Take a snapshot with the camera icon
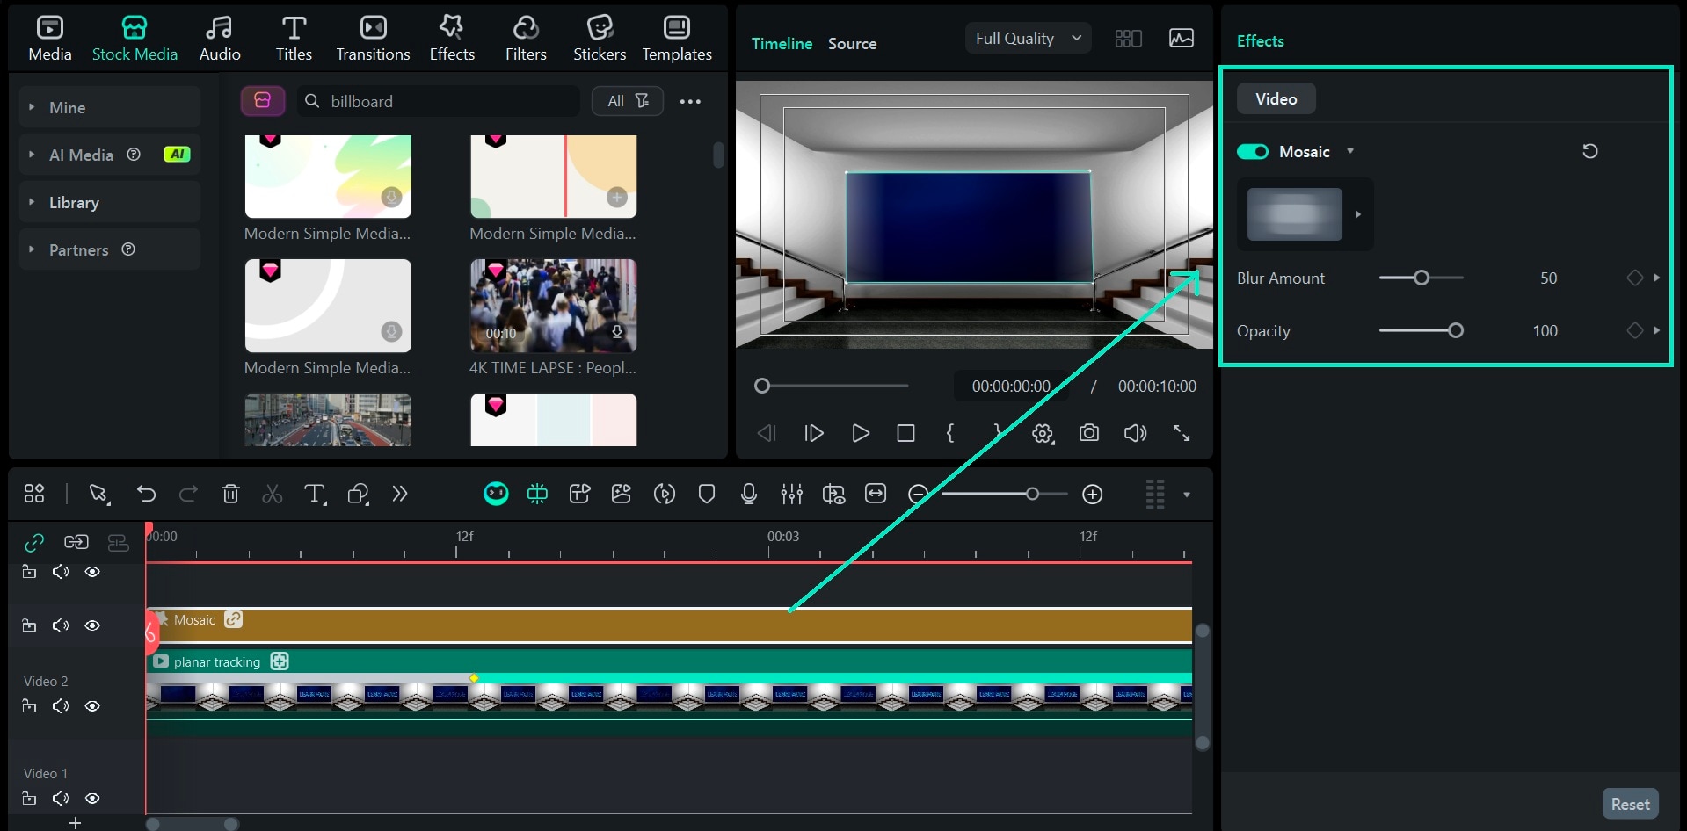 click(x=1089, y=433)
